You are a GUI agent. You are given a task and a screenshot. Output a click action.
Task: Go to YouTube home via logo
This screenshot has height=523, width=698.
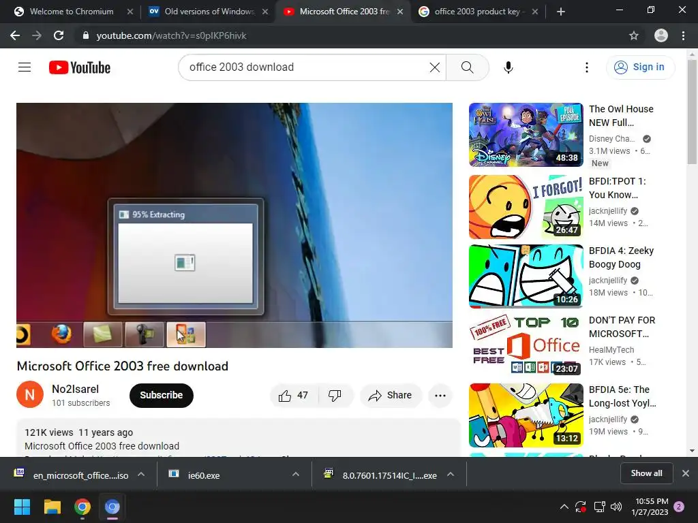pos(80,67)
